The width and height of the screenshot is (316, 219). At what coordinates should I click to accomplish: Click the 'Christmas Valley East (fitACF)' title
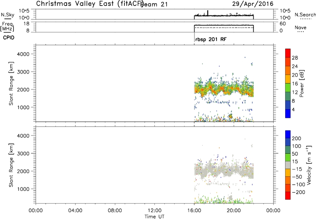pyautogui.click(x=90, y=4)
